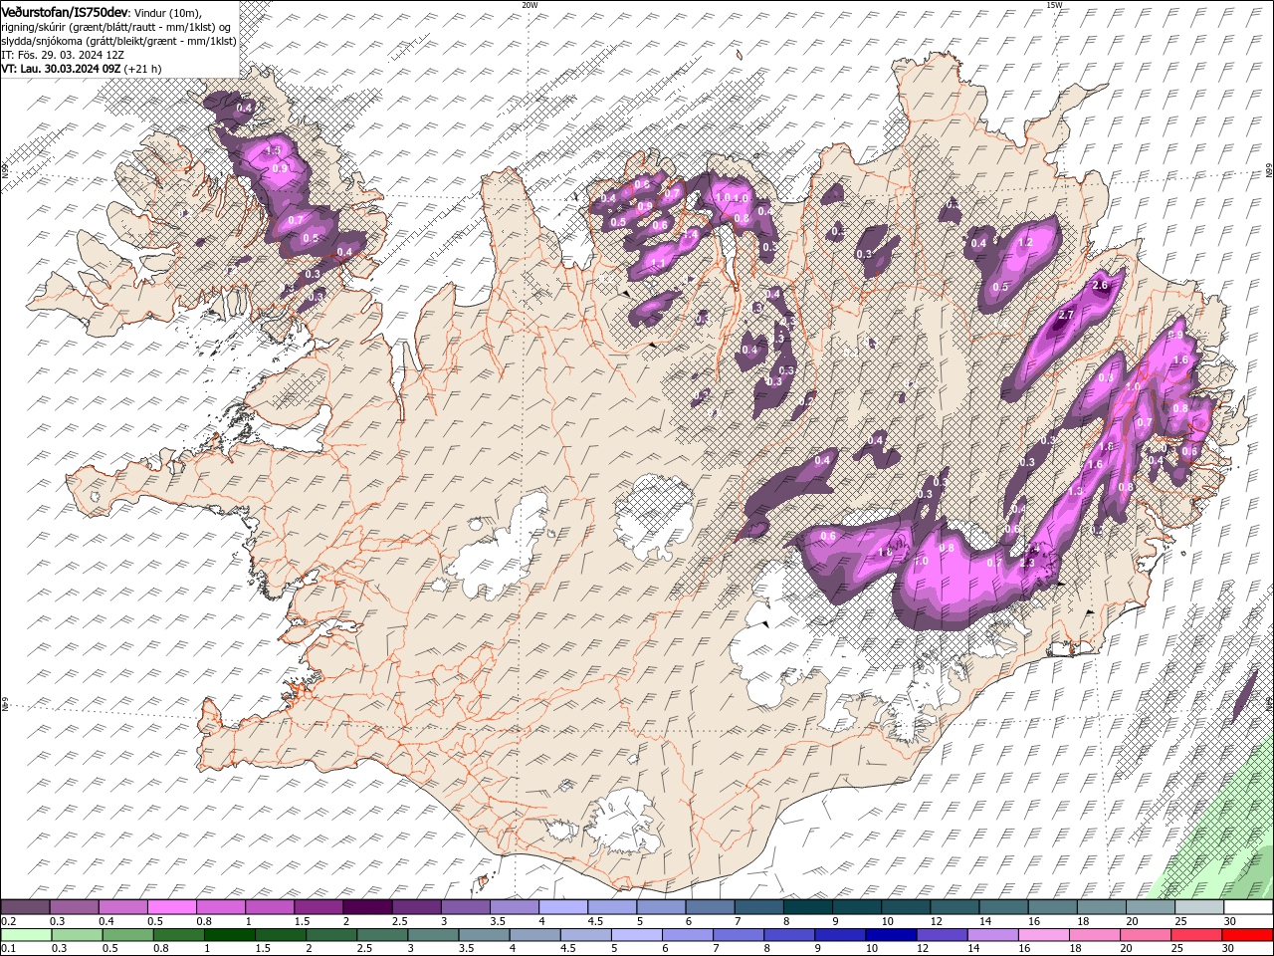Click the 1.1 snowfall value in north
The image size is (1274, 956).
[x=657, y=264]
